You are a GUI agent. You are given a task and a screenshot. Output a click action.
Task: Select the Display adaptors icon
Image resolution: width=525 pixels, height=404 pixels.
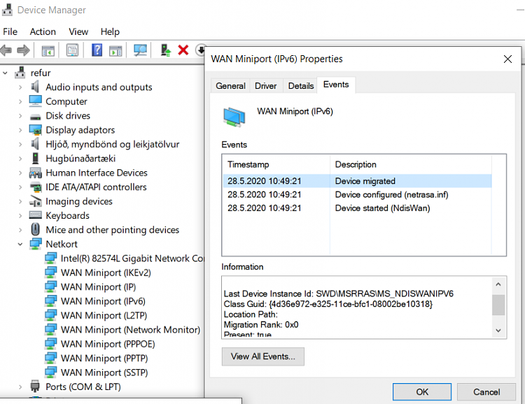coord(35,130)
